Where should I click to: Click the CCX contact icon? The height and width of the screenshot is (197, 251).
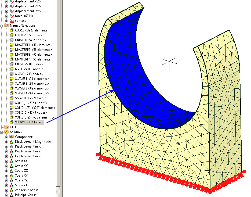tap(12, 21)
